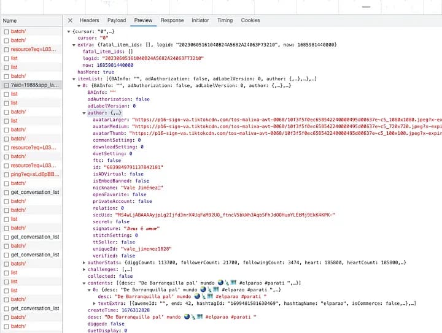The height and width of the screenshot is (333, 442).
Task: Click the commentSetting: 0 row
Action: click(117, 140)
